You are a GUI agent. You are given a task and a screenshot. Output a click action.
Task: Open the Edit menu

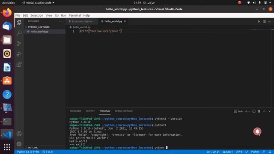coord(25,15)
